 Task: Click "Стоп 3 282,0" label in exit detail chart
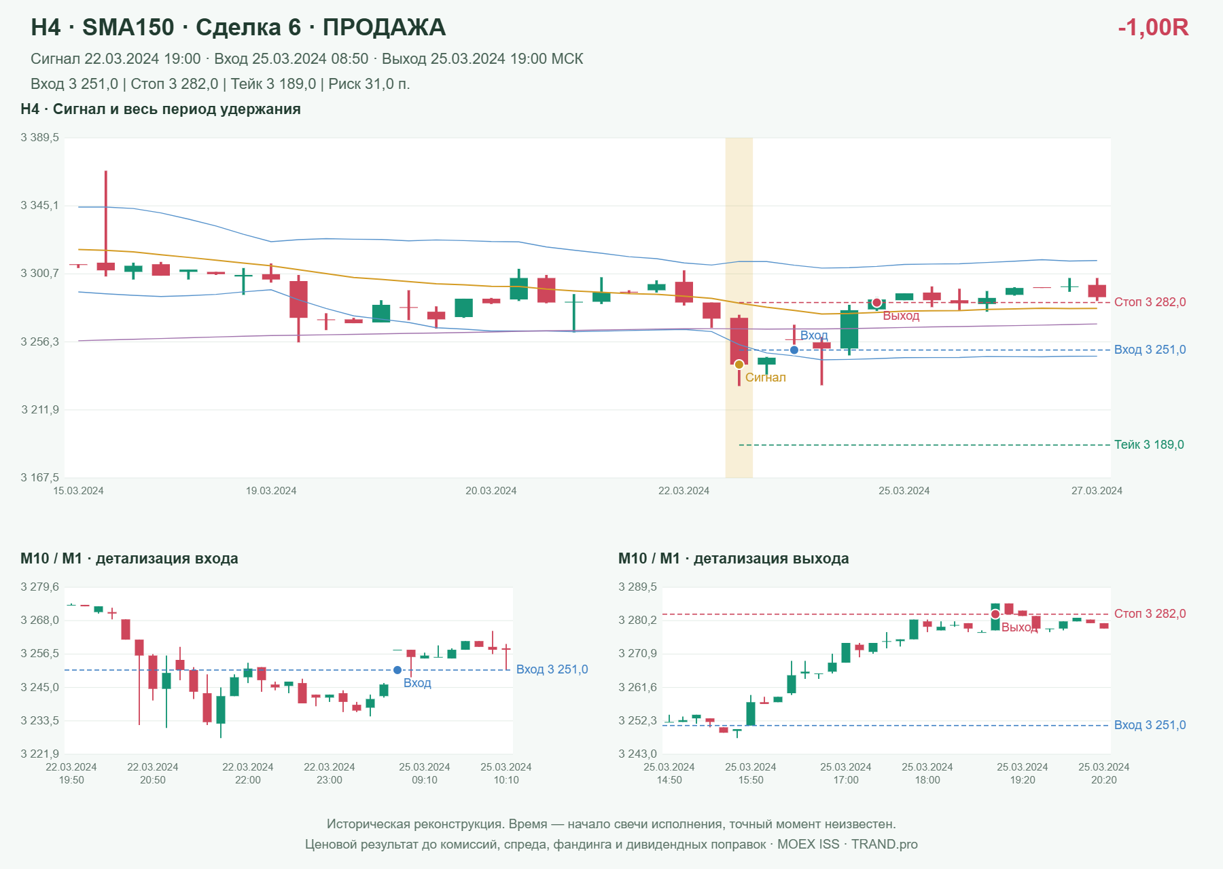(1150, 614)
